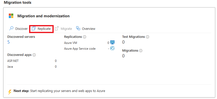This screenshot has height=99, width=217.
Task: Click the Discovered apps info icon
Action: tap(34, 55)
